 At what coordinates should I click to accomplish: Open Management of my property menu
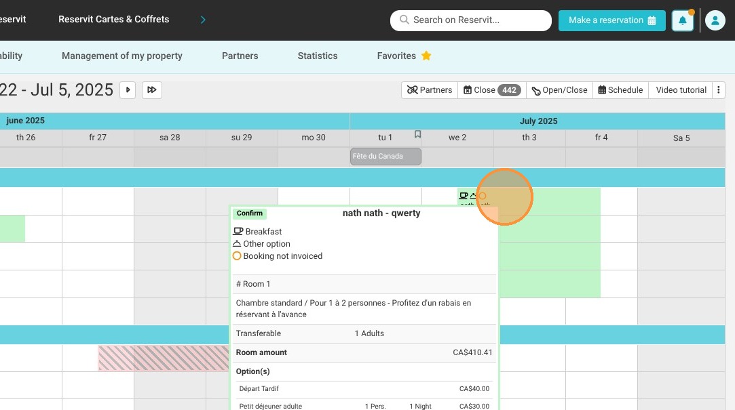click(x=122, y=56)
